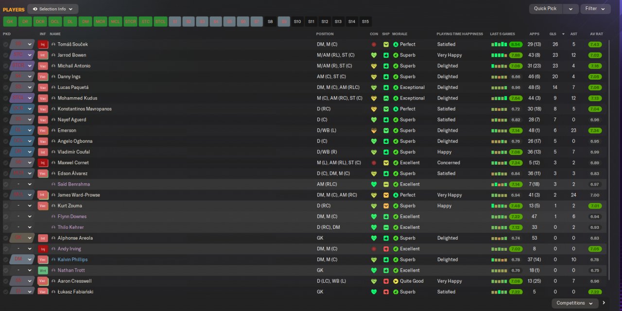
Task: Click Łukasz Fabiański's green heart condition icon
Action: 374,292
